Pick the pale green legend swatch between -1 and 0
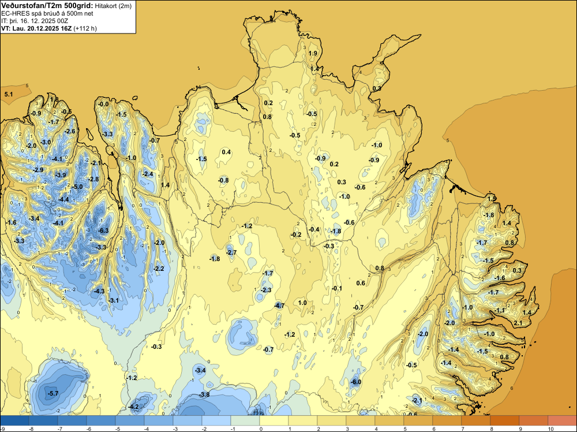 click(x=245, y=420)
